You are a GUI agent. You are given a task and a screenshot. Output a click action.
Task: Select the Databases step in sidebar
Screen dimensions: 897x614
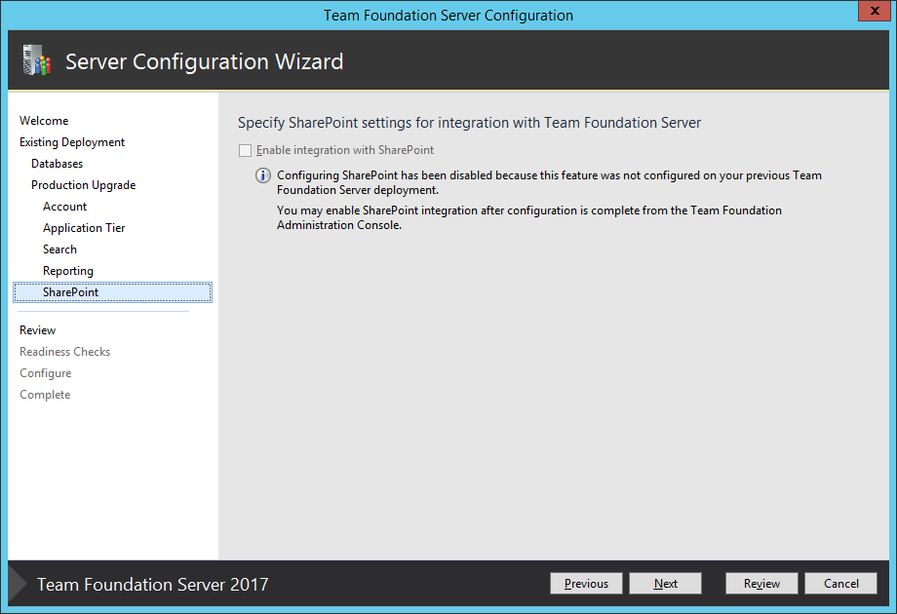tap(58, 164)
